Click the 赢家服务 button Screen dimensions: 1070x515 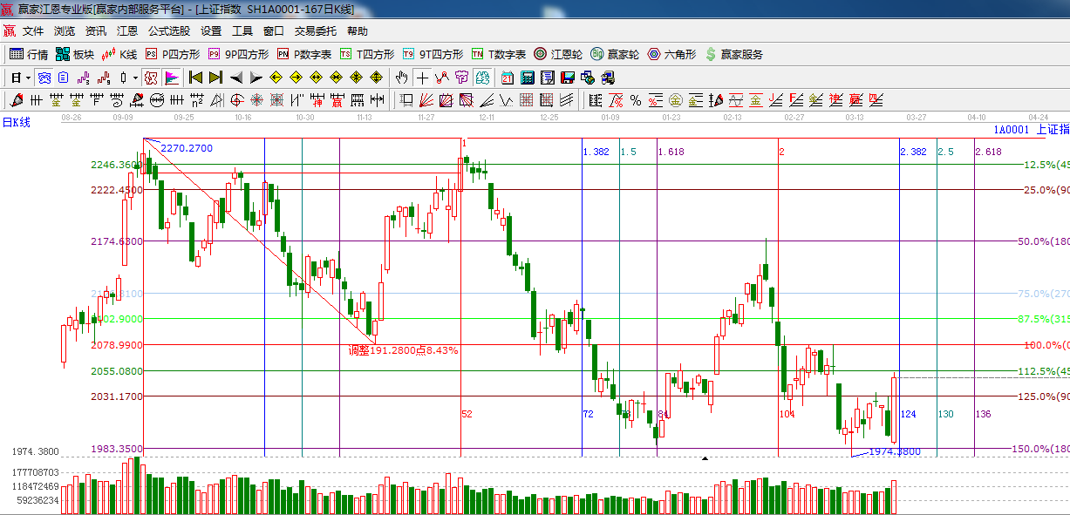733,54
